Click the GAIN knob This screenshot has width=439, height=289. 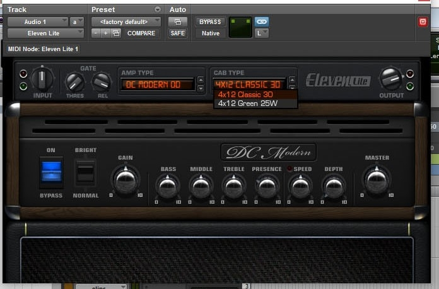[x=125, y=180]
